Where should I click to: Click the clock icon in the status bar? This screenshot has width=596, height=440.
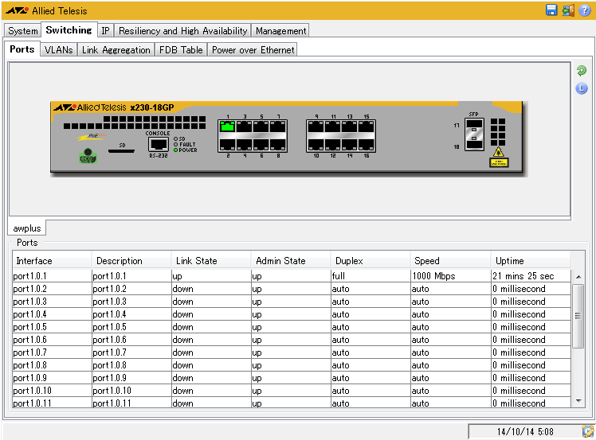587,431
